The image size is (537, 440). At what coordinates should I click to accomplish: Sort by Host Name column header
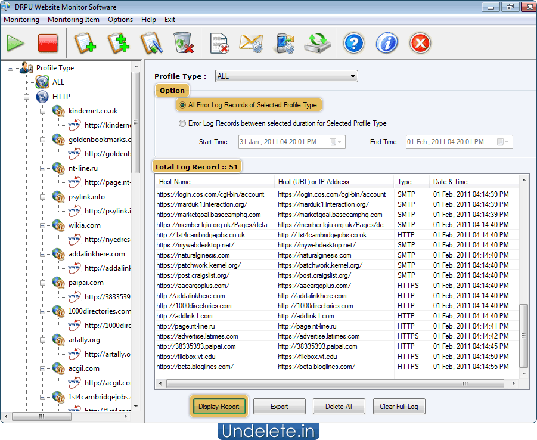[215, 182]
